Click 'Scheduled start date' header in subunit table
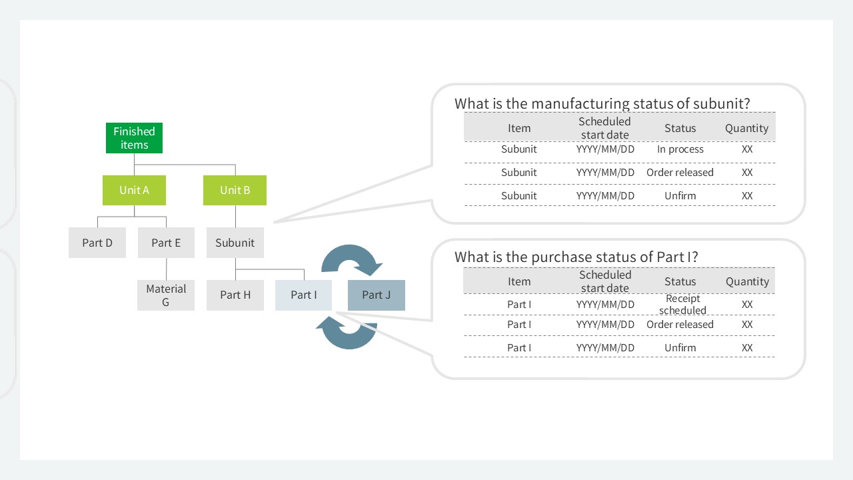 [x=604, y=128]
